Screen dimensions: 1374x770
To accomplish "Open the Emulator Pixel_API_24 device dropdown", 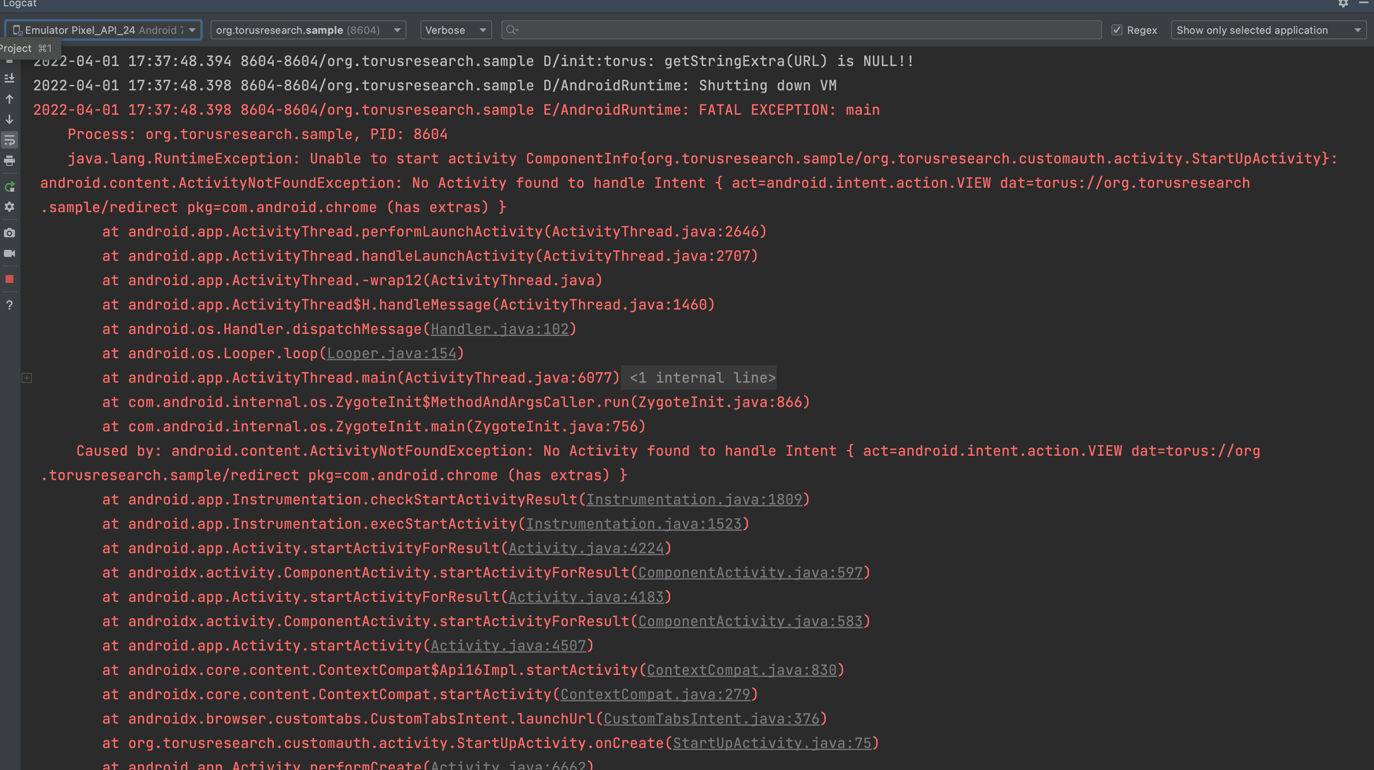I will [x=103, y=30].
